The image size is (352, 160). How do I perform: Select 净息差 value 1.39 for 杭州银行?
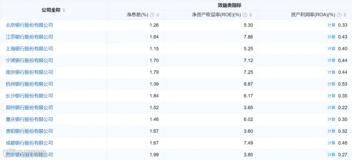coord(154,84)
